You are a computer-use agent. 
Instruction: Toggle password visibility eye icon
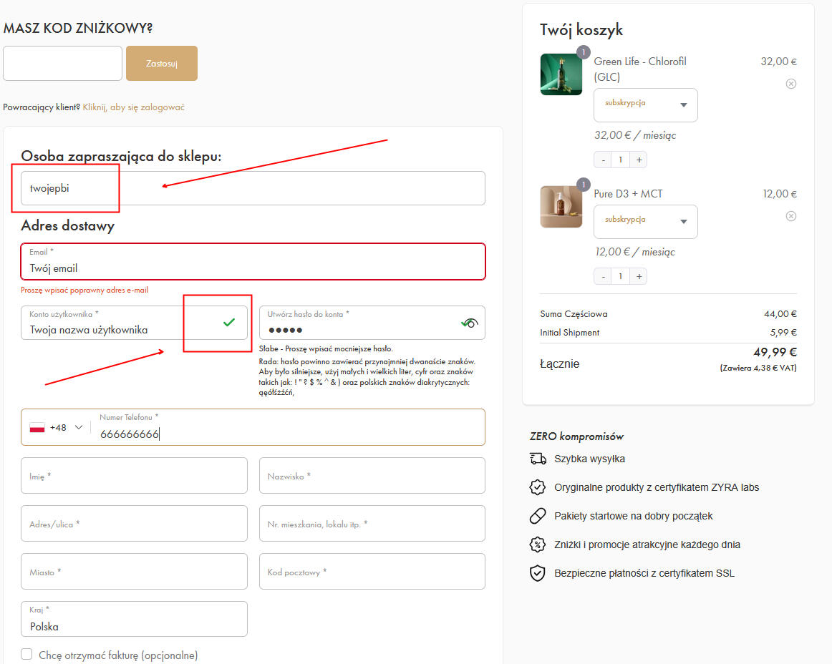[x=470, y=323]
